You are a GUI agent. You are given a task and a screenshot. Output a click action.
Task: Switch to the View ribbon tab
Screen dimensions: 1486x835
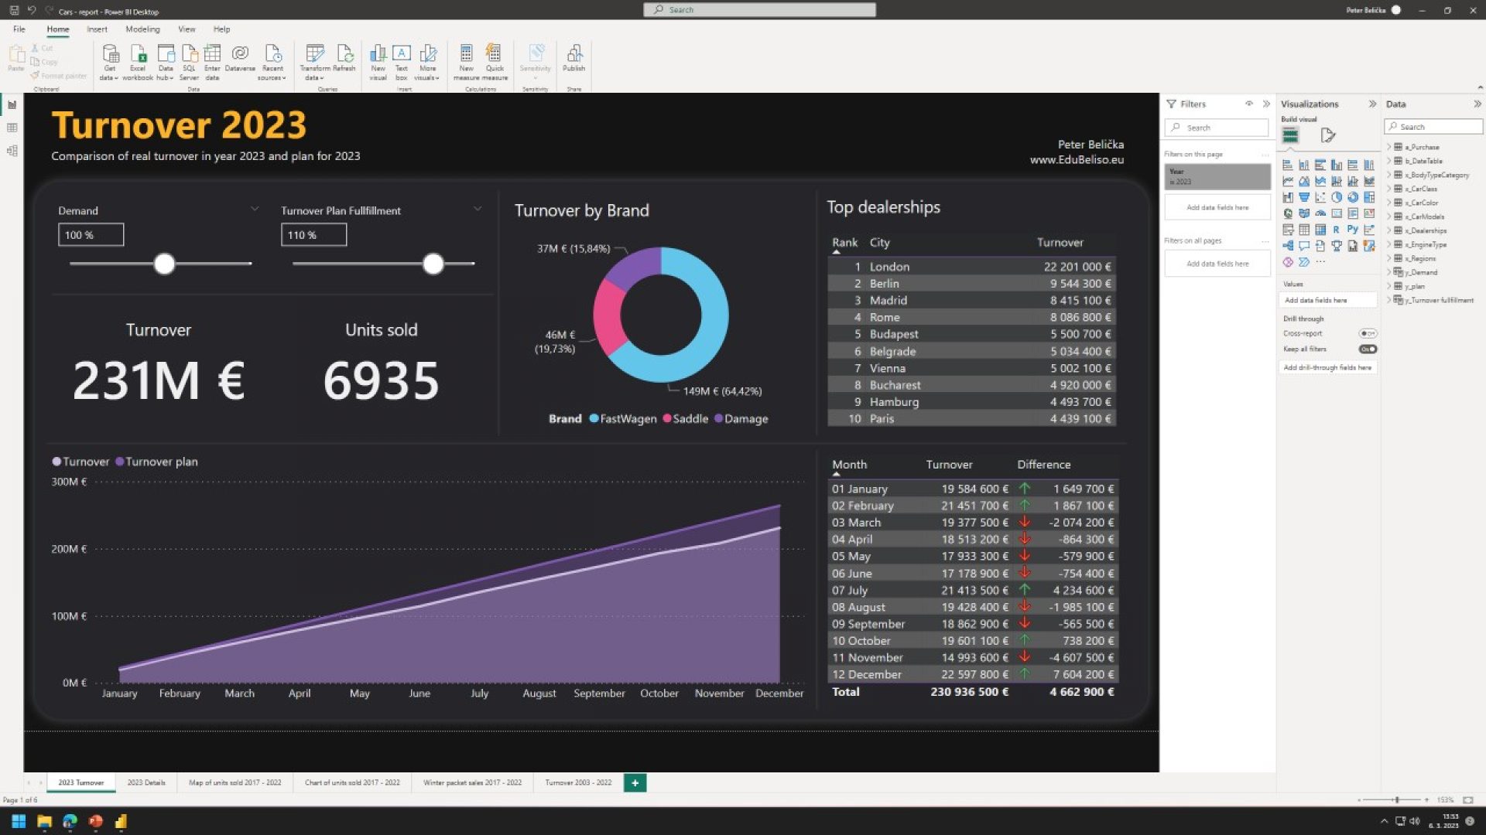point(187,29)
